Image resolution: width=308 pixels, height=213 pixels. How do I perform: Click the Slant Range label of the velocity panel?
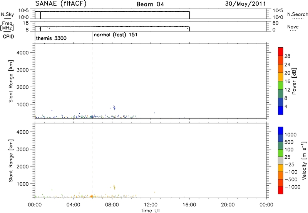[11, 161]
